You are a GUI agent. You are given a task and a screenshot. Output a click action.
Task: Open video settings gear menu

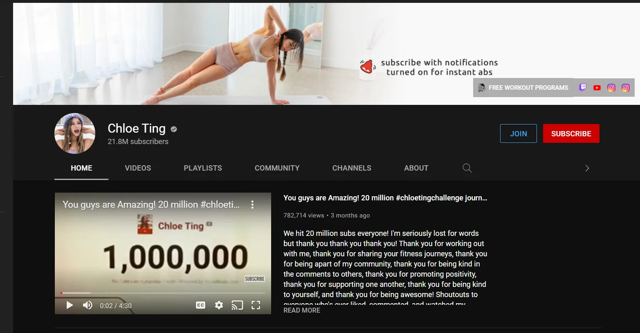219,305
